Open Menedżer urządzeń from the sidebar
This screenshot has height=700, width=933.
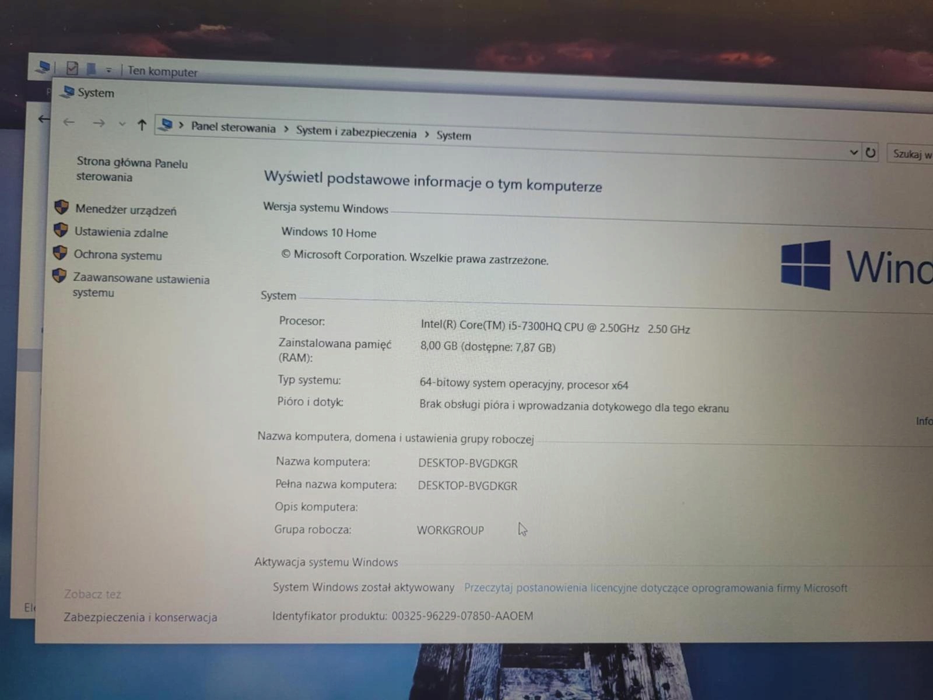click(x=125, y=210)
